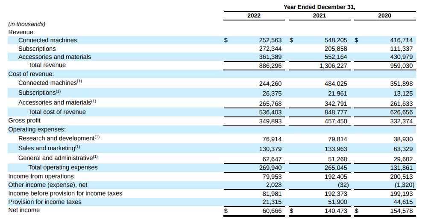
Task: Select Subscriptions cost 26,375
Action: tap(272, 93)
